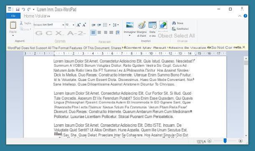The width and height of the screenshot is (255, 151).
Task: Click the line starting "Dick Is Mellus"
Action: [x=122, y=75]
